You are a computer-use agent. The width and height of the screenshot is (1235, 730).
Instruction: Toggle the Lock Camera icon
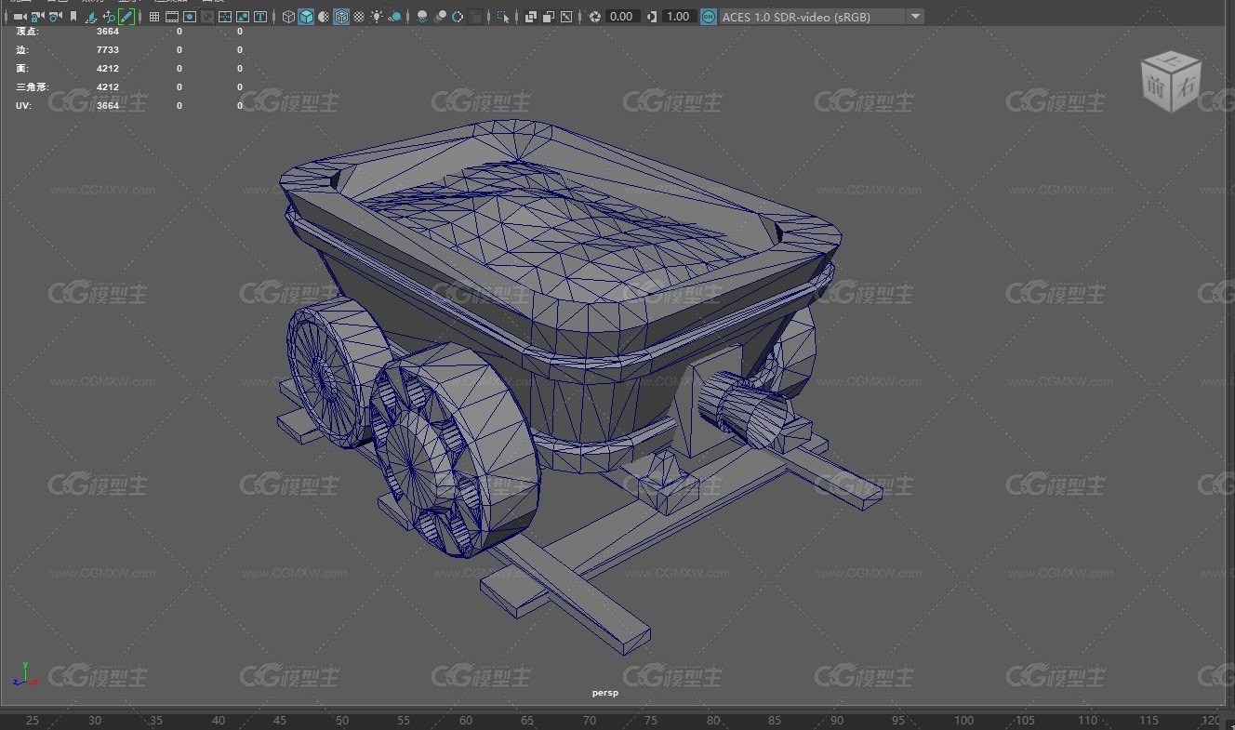(x=37, y=17)
